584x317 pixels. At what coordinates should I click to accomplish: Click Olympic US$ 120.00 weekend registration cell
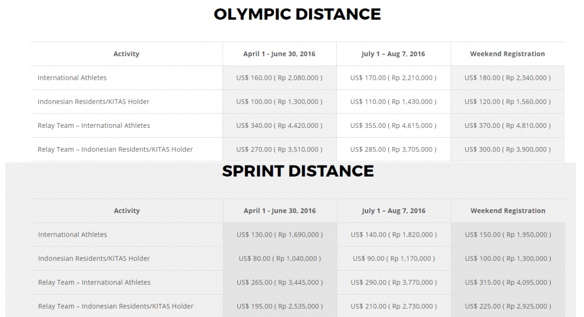coord(507,102)
